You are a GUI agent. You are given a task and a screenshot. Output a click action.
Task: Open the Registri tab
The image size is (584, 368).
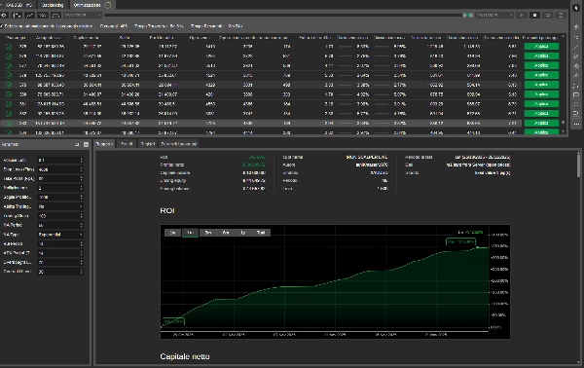148,144
